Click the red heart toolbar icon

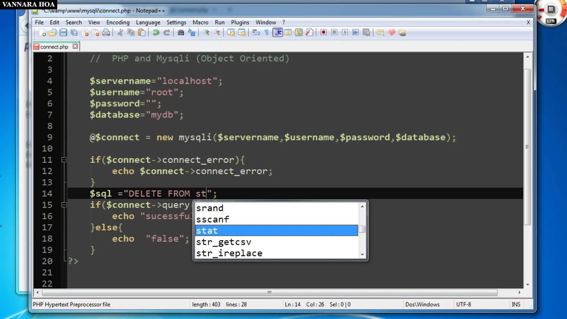point(391,32)
